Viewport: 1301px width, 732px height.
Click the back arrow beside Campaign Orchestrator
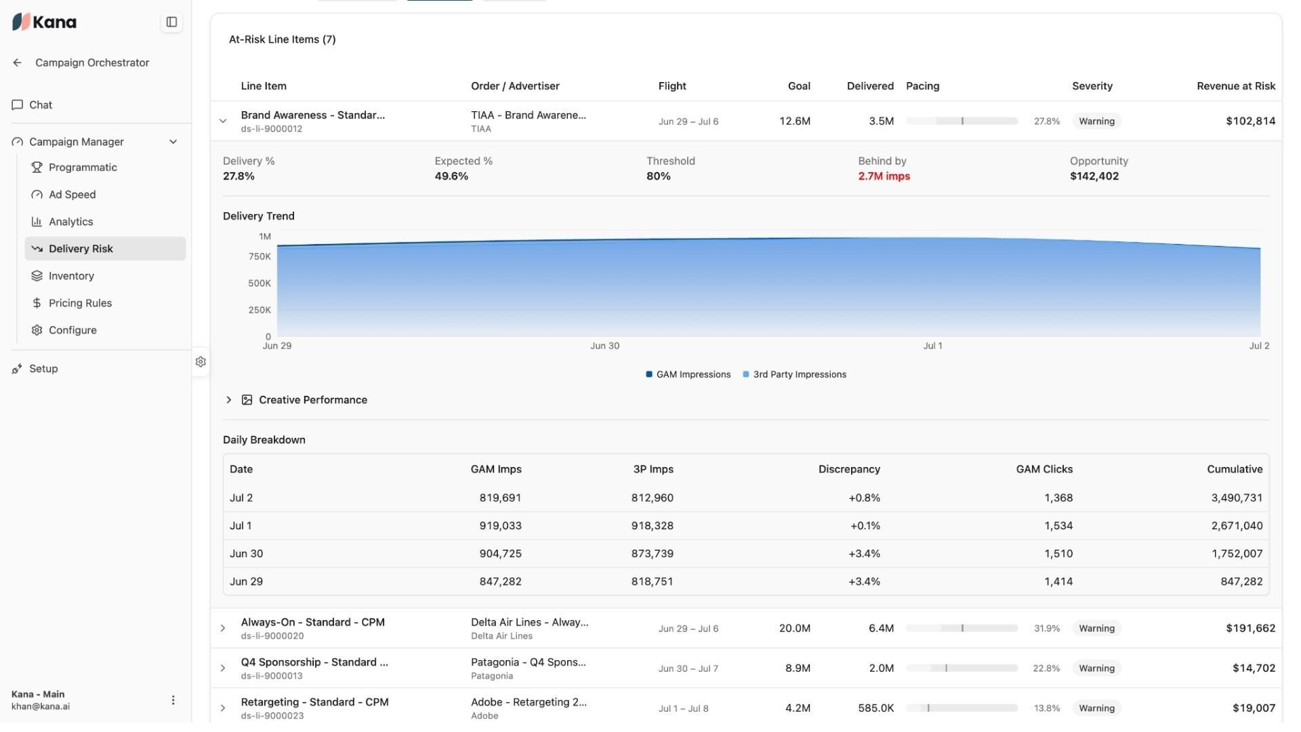[x=17, y=63]
